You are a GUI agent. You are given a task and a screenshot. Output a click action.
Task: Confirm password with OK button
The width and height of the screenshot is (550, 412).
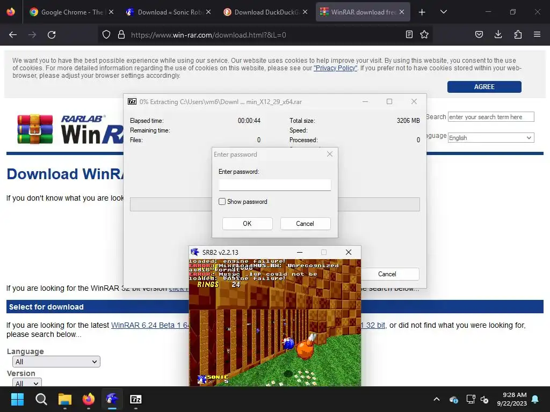(247, 224)
